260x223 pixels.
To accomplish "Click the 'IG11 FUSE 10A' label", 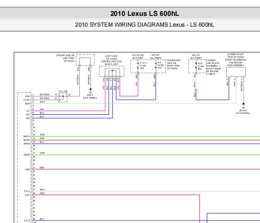I will click(143, 66).
